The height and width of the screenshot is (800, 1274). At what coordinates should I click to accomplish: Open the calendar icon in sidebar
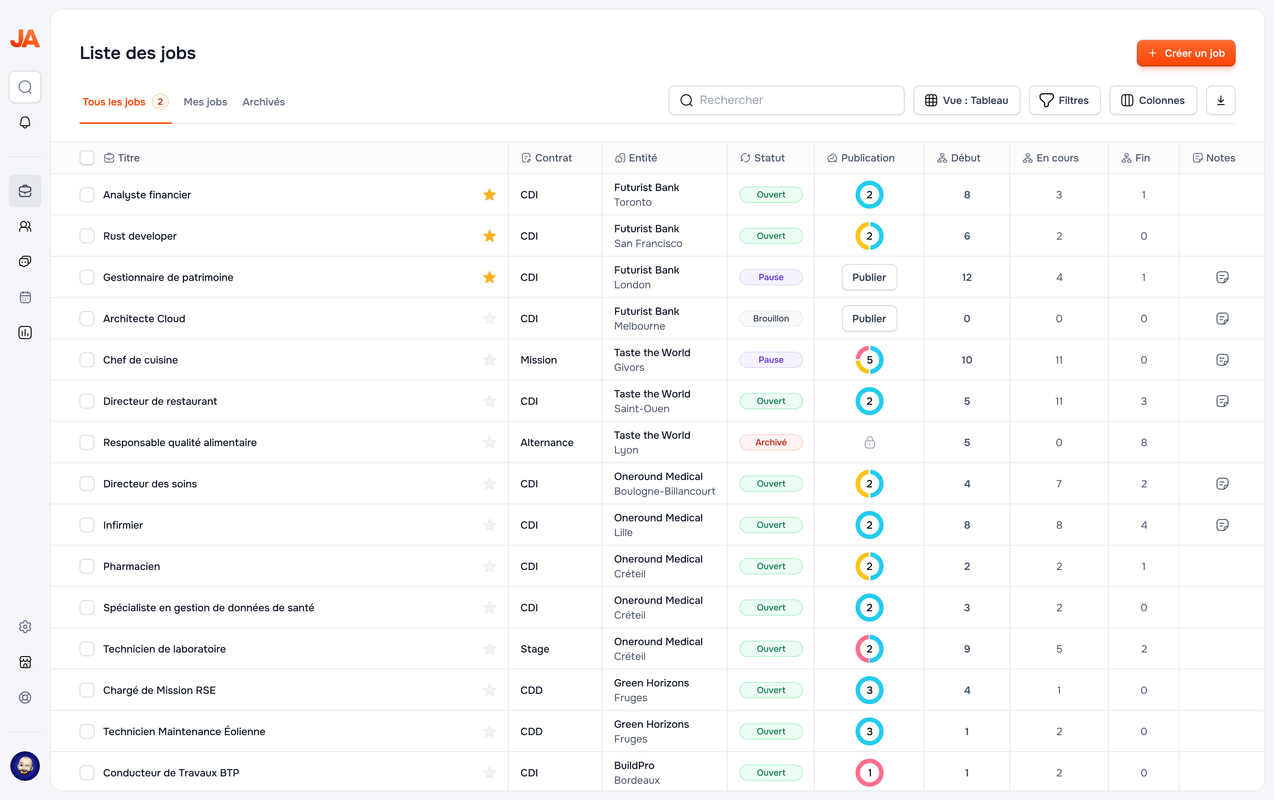pos(25,298)
